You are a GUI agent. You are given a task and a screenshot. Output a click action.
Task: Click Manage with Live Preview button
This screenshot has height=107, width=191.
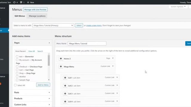35,10
